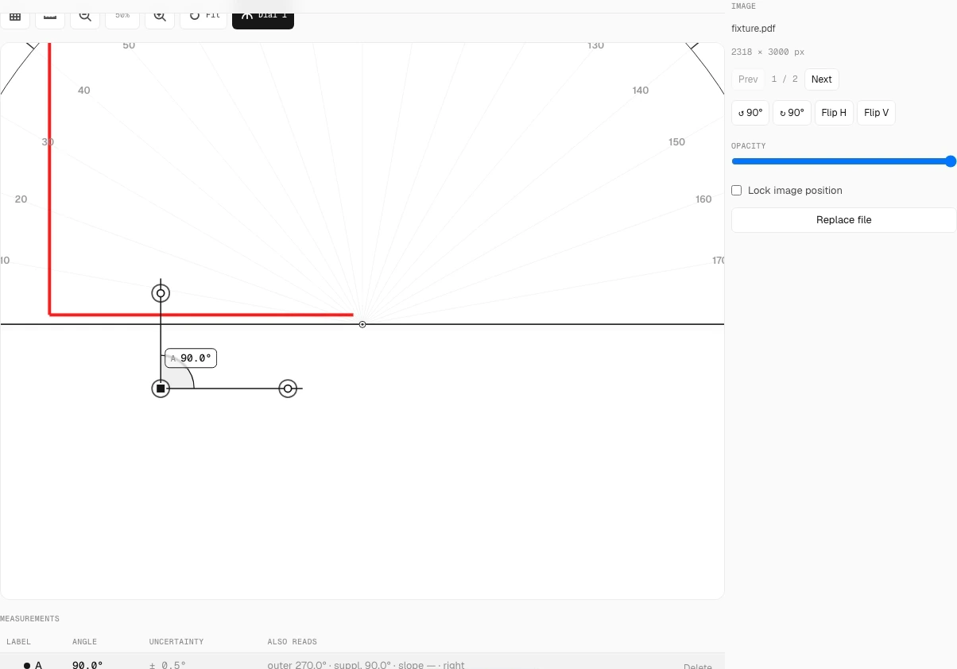Select the upper angle arm endpoint handle
This screenshot has width=957, height=669.
pyautogui.click(x=161, y=294)
